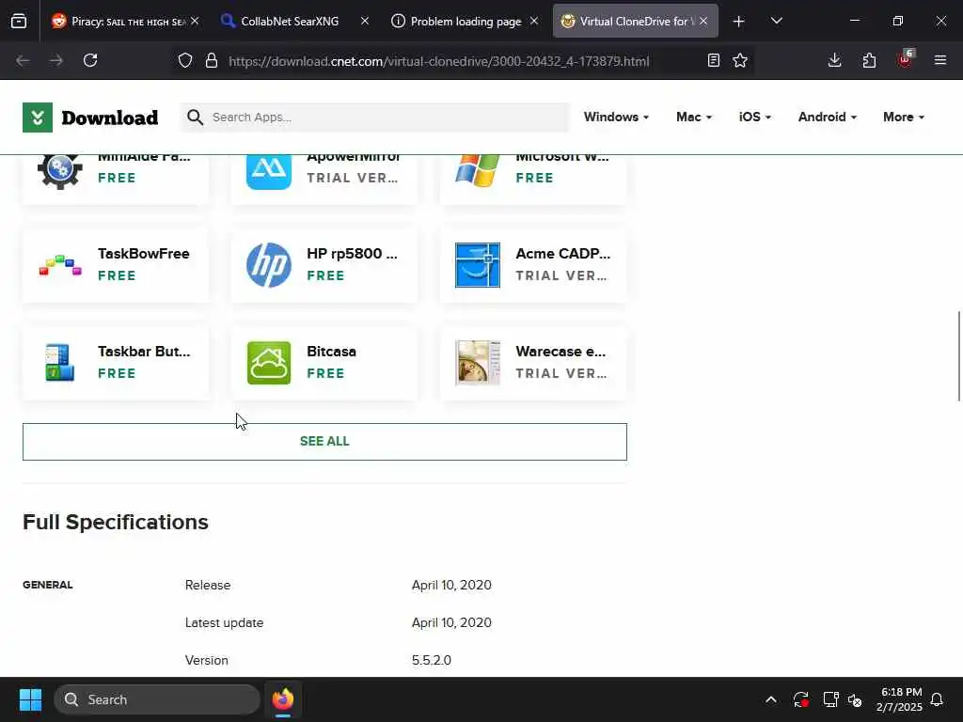Open the Microsoft Windows flag icon

pos(478,171)
